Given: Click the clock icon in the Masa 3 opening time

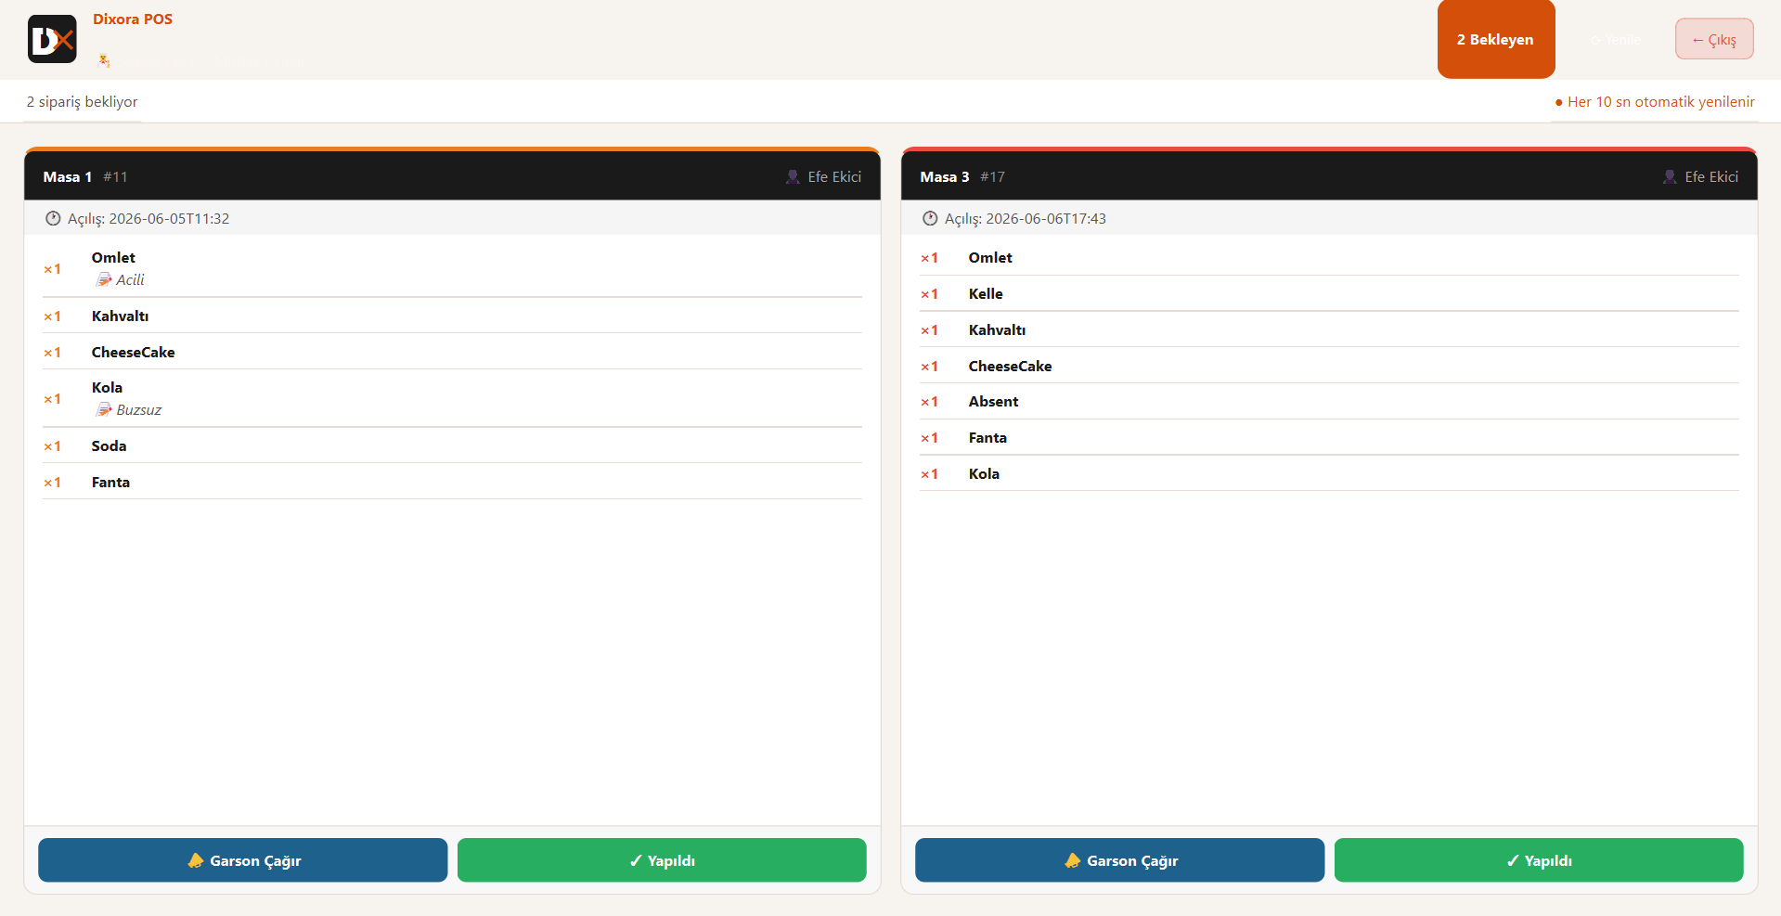Looking at the screenshot, I should (930, 219).
